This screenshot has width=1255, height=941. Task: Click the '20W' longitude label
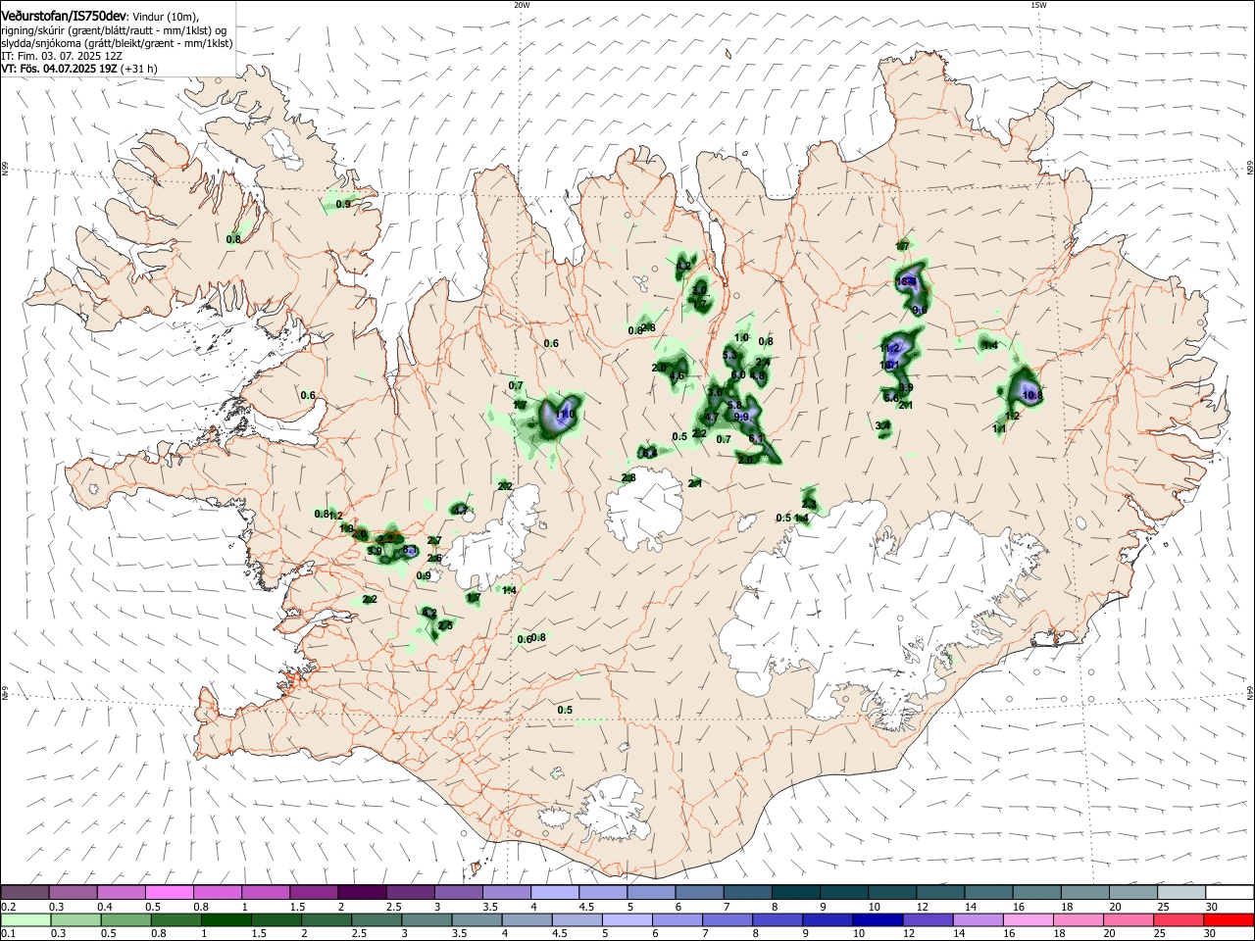tap(522, 5)
